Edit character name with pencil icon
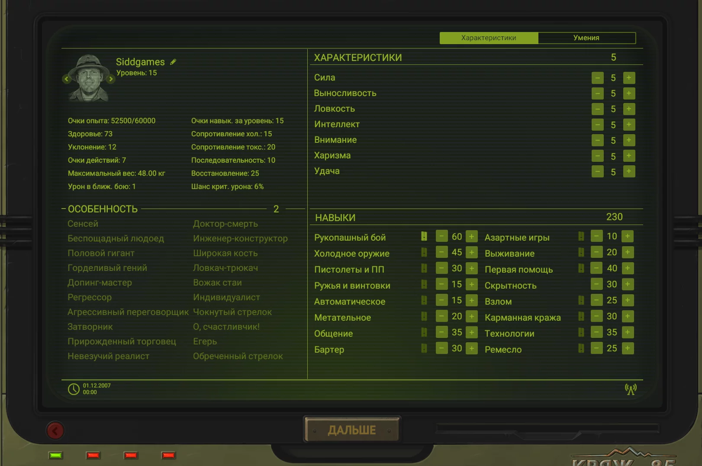 173,62
